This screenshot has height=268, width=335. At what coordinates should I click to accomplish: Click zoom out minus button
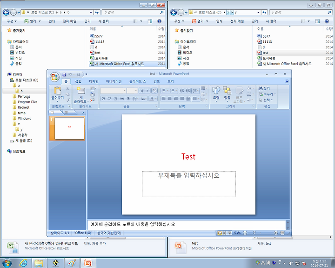pos(245,233)
